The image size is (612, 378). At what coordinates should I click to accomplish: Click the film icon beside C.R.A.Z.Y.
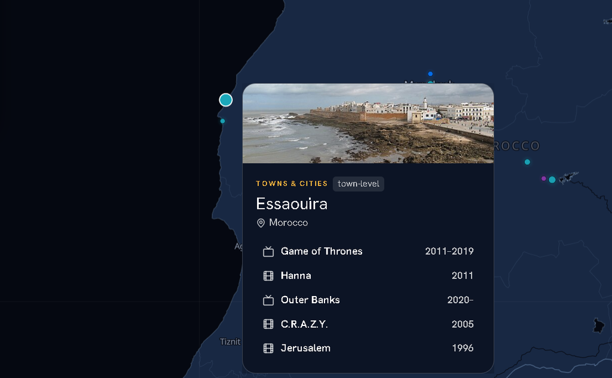[x=268, y=324]
